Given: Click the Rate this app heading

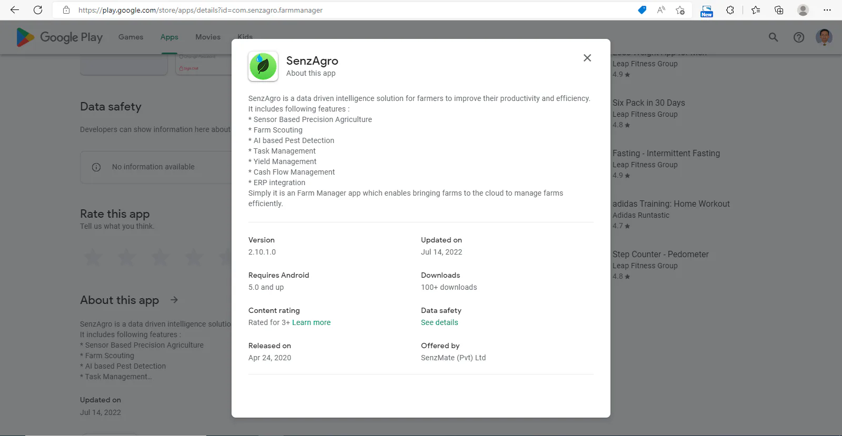Looking at the screenshot, I should pyautogui.click(x=115, y=214).
